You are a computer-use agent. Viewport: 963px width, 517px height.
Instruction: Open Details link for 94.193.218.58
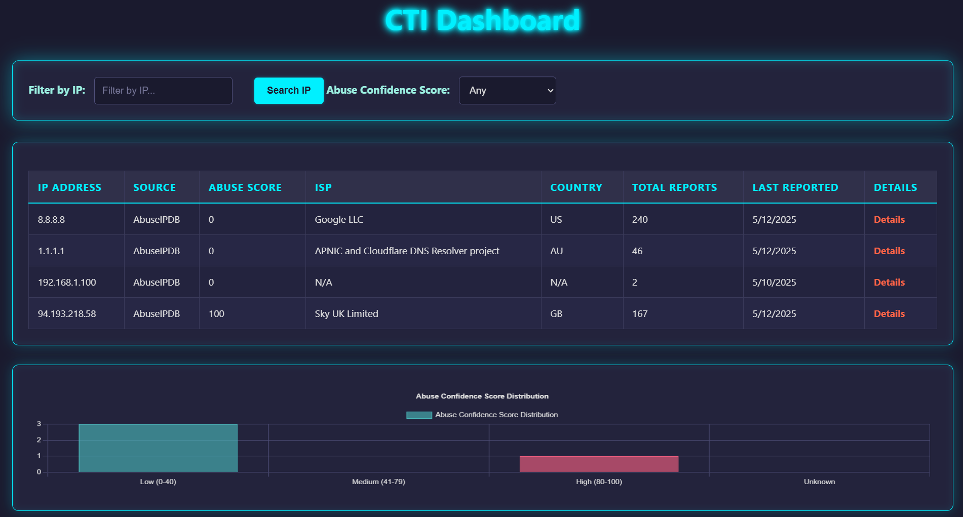(889, 313)
